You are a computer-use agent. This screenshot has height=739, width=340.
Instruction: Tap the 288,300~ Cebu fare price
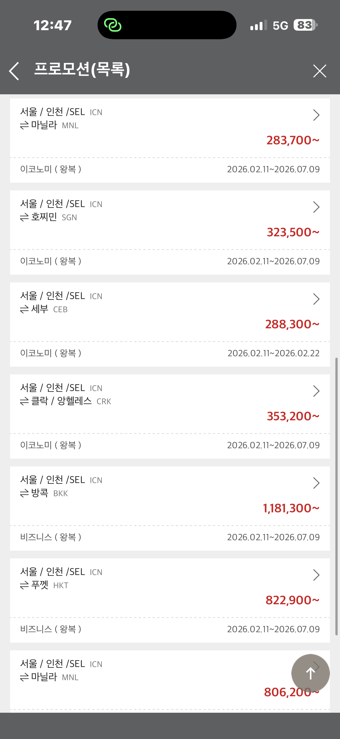pos(292,324)
